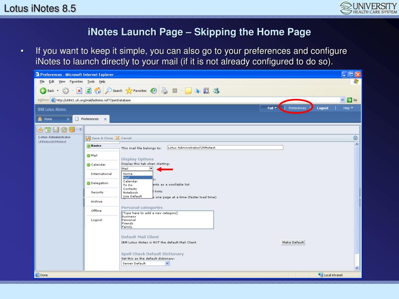Click the yellow note icon in the toolbar

(188, 91)
